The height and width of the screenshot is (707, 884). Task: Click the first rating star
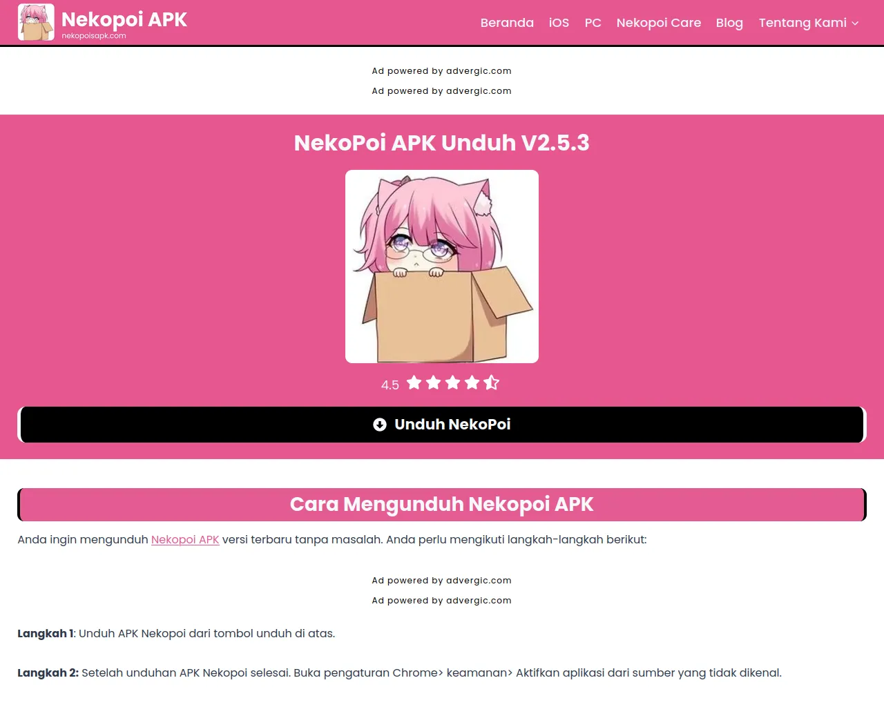point(414,382)
